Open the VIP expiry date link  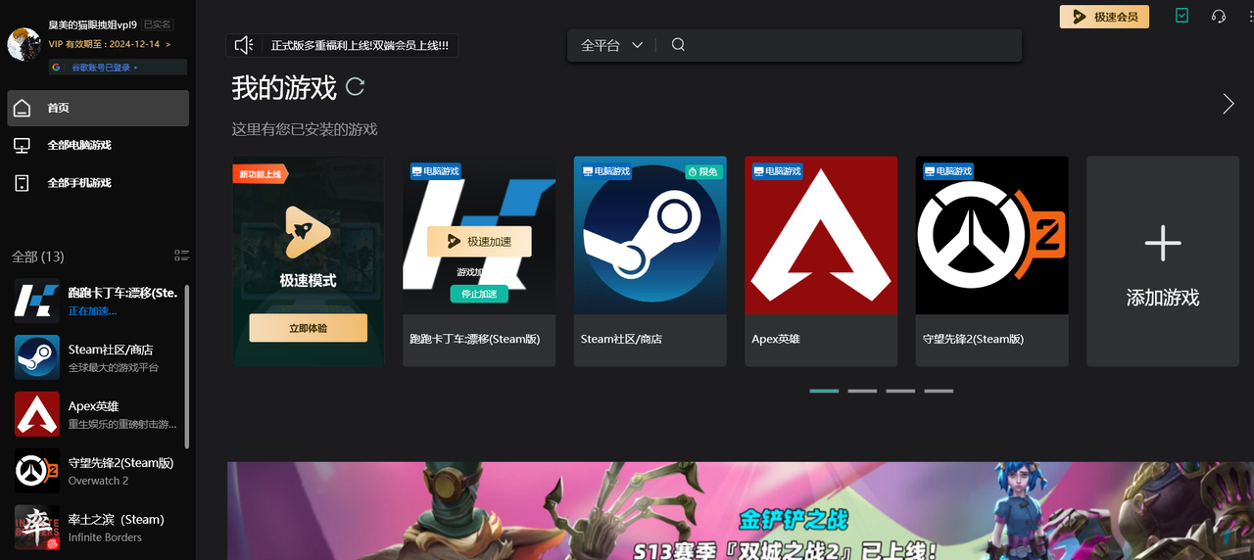tap(110, 44)
